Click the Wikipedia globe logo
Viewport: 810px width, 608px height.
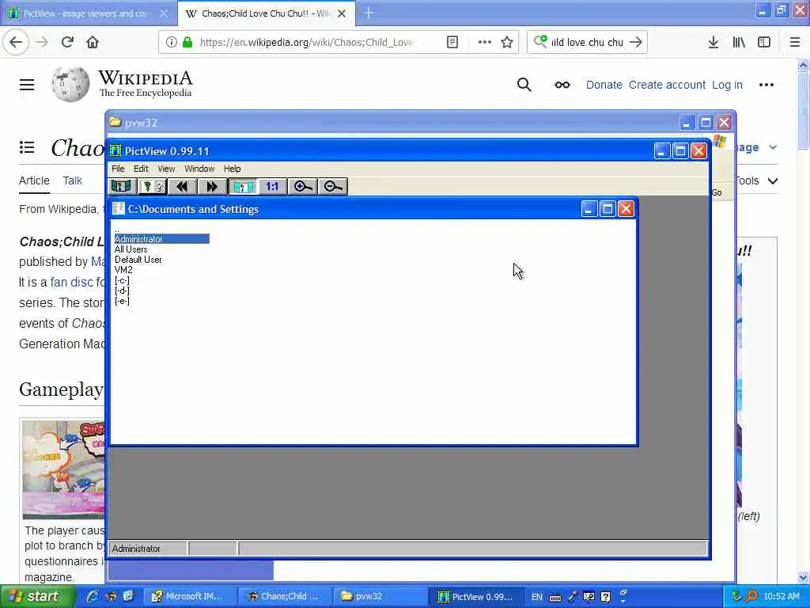70,84
